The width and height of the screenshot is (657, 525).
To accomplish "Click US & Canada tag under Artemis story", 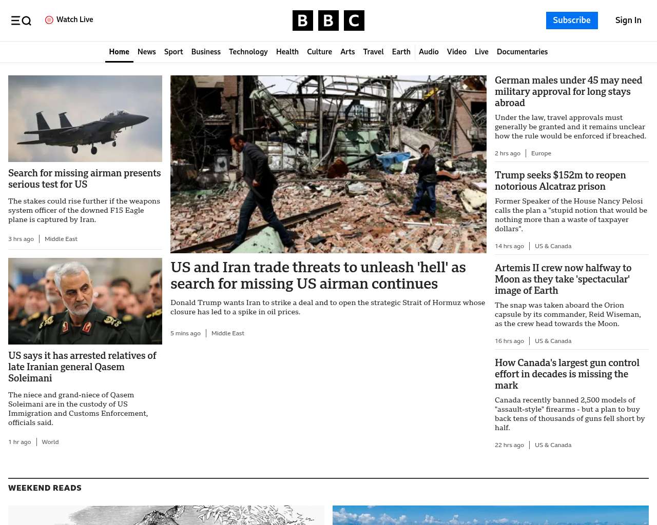I will (x=553, y=341).
